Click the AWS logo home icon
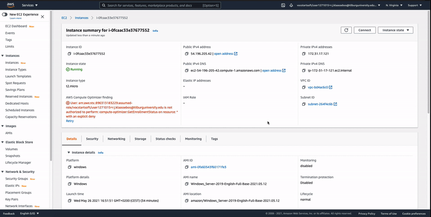 coord(10,5)
